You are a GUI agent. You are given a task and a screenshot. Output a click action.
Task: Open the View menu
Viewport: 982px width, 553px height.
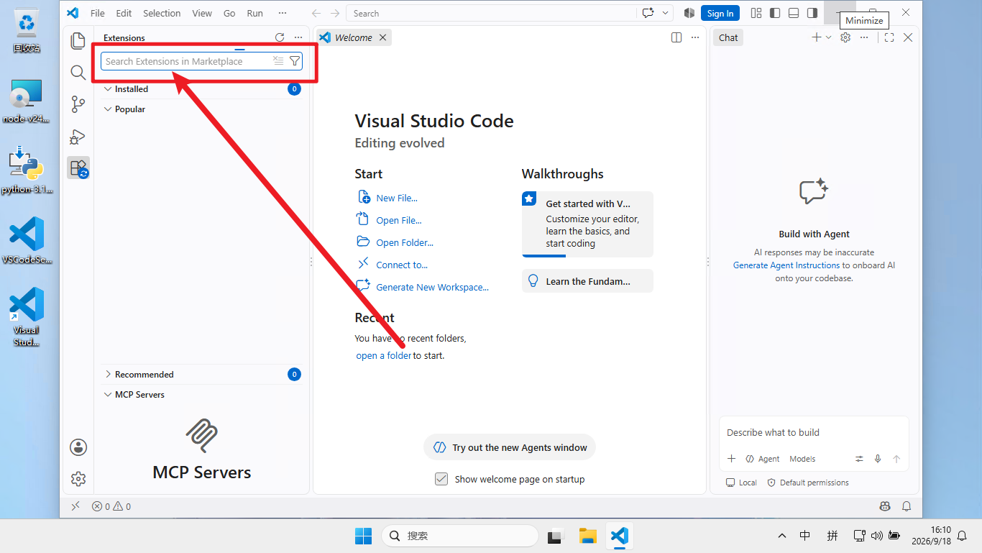[202, 13]
